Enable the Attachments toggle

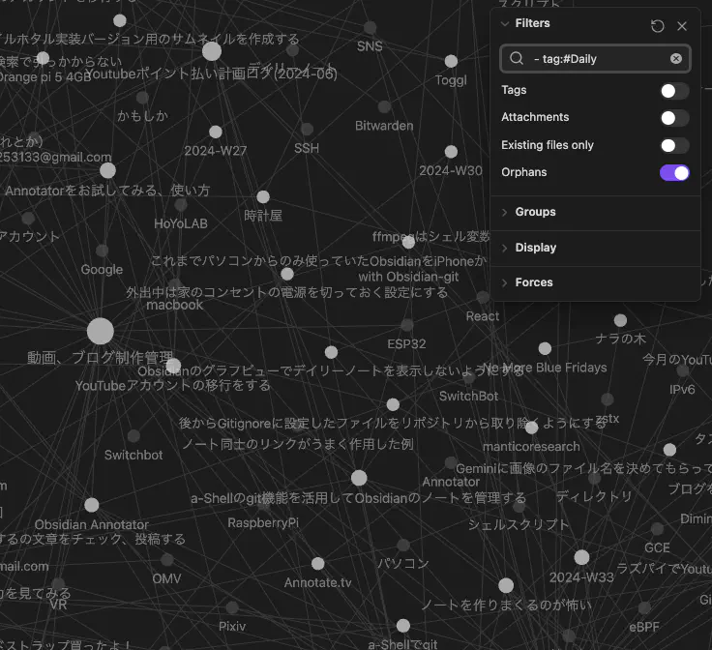coord(674,118)
